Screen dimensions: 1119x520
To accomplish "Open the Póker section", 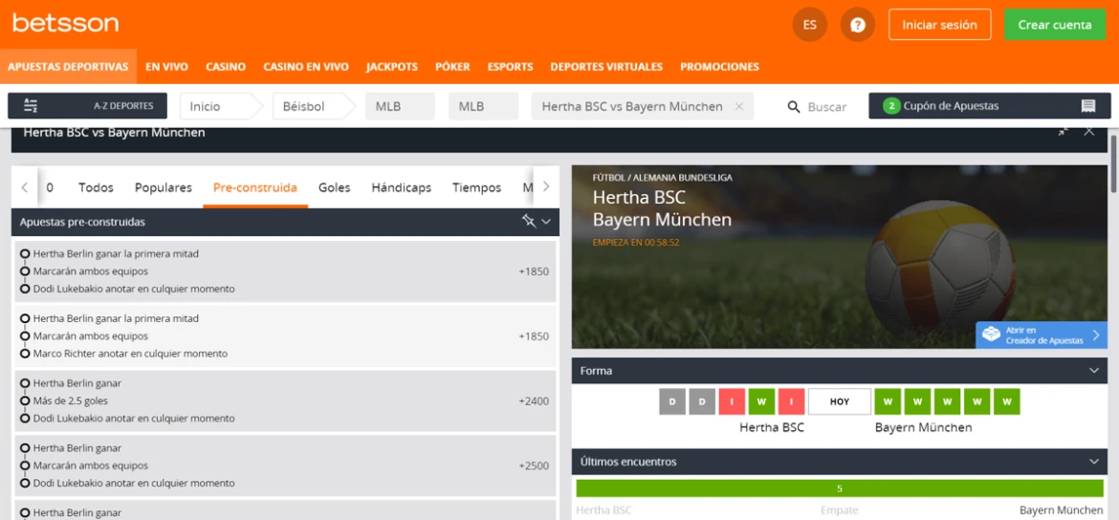I will (x=452, y=66).
